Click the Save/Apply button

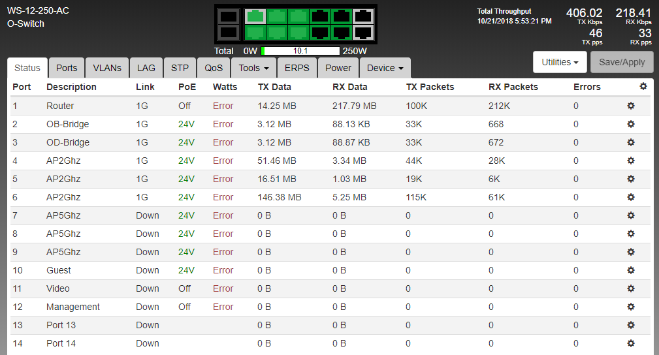(621, 62)
